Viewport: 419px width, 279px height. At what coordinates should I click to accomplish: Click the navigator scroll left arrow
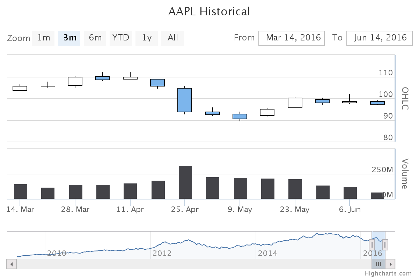[x=12, y=264]
